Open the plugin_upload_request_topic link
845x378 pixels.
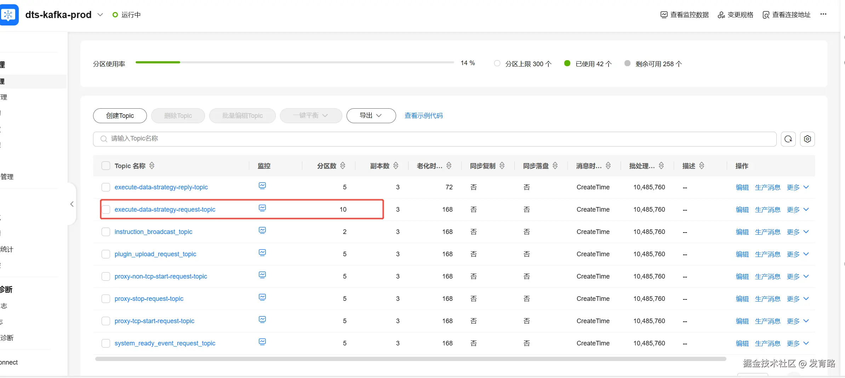click(155, 254)
